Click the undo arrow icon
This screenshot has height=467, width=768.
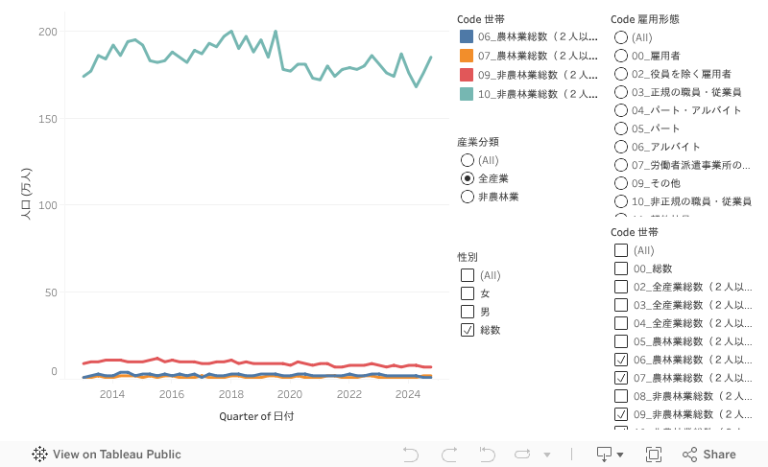[x=411, y=455]
